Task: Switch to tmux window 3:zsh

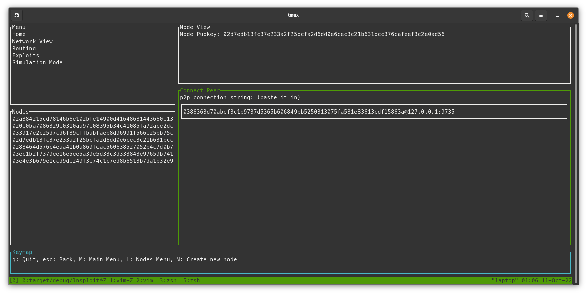Action: 168,281
